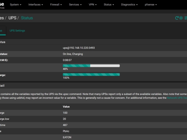Click the restart service icon
Image resolution: width=187 pixels, height=140 pixels.
point(177,18)
